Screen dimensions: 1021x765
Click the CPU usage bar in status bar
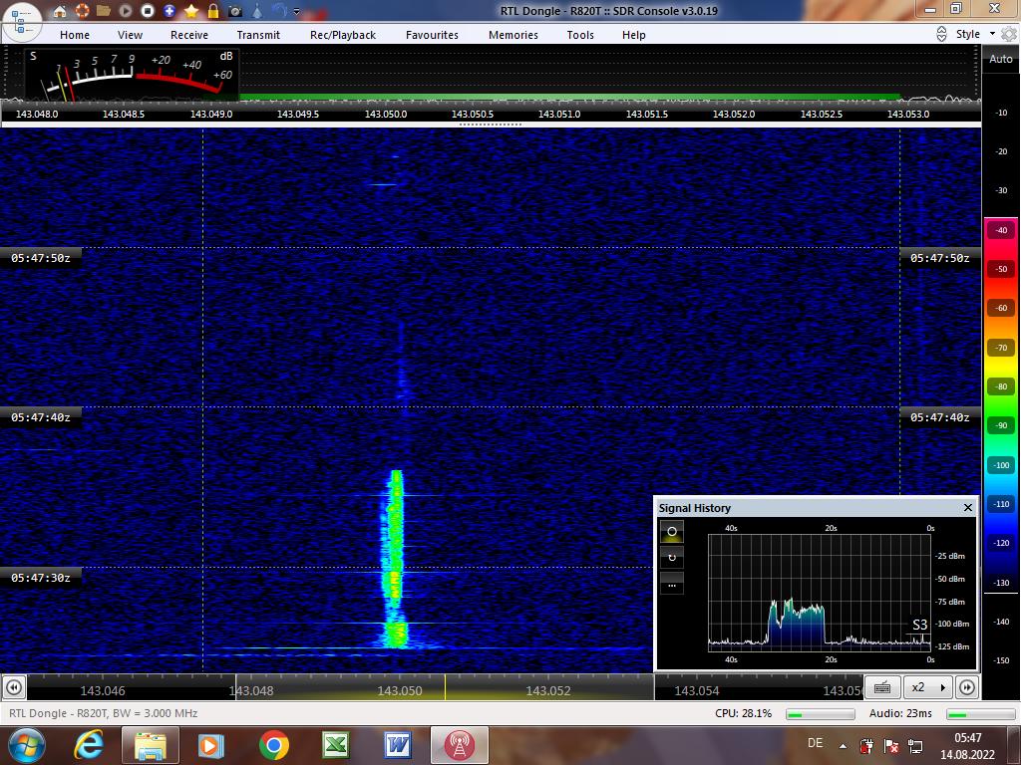pos(821,714)
